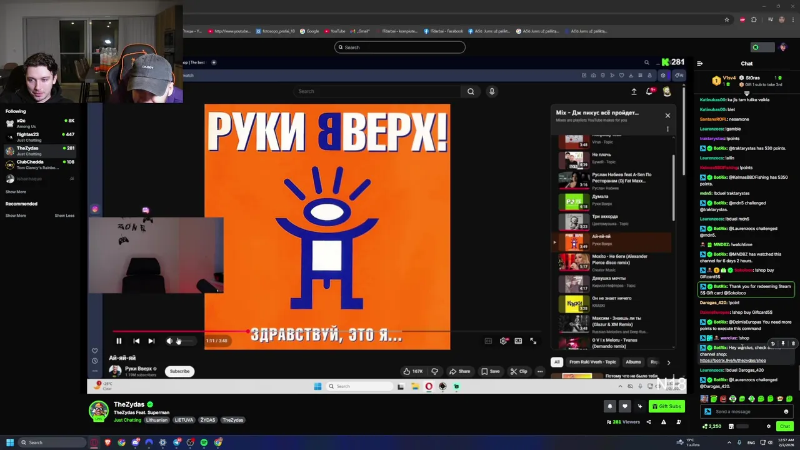Screen dimensions: 800x450
Task: Enter fullscreen on the YouTube player
Action: click(x=533, y=341)
